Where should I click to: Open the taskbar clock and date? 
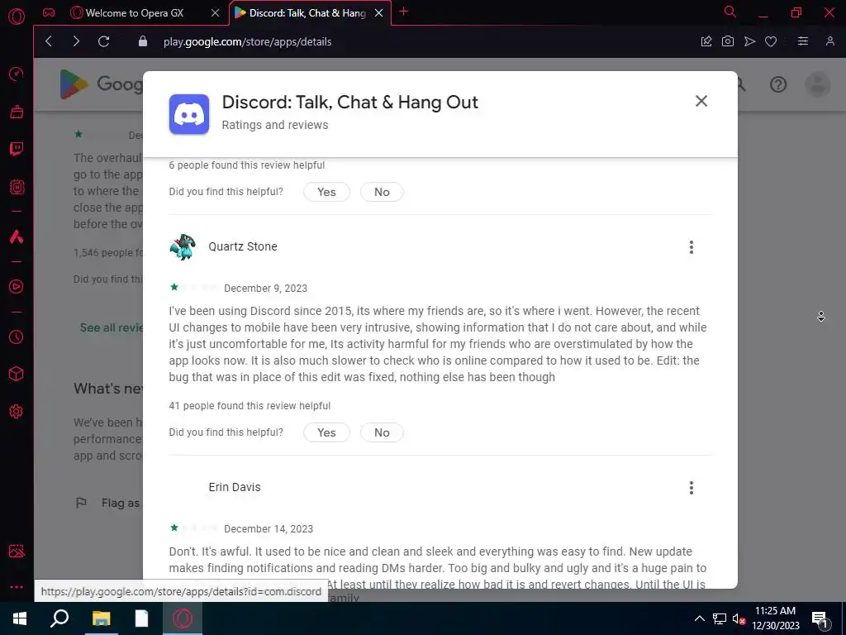(775, 618)
